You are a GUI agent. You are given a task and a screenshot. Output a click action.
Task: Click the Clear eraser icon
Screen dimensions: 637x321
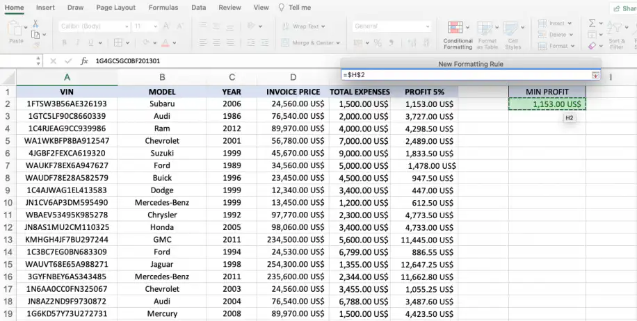(x=592, y=46)
